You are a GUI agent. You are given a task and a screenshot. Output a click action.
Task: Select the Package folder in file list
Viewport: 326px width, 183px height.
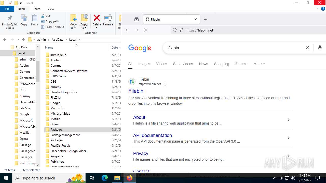pyautogui.click(x=56, y=130)
